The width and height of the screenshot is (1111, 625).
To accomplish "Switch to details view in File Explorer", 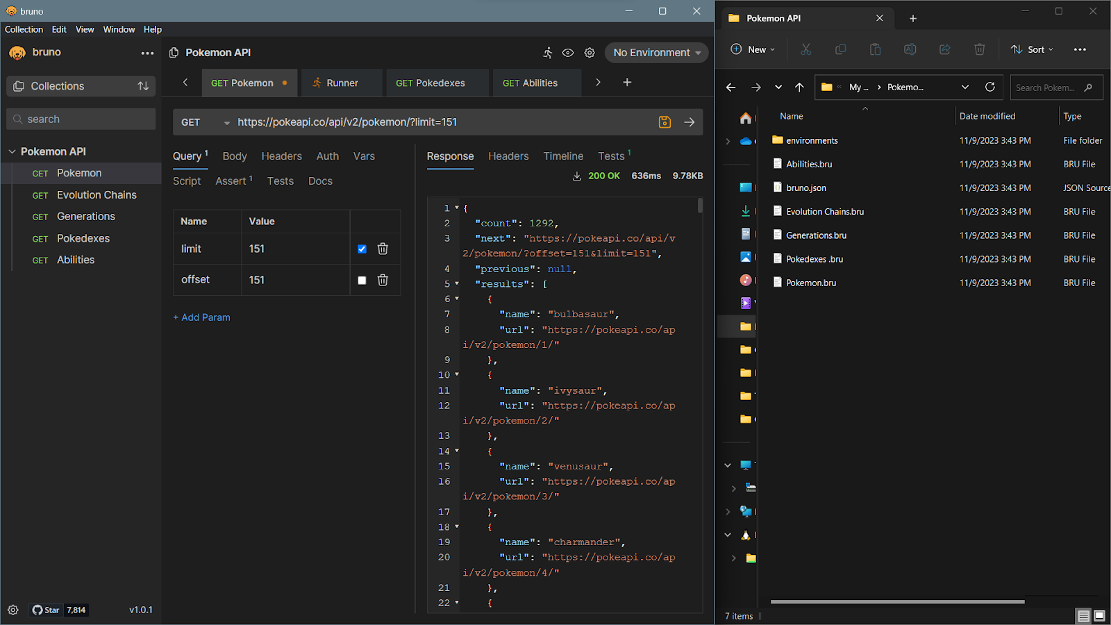I will click(1083, 616).
